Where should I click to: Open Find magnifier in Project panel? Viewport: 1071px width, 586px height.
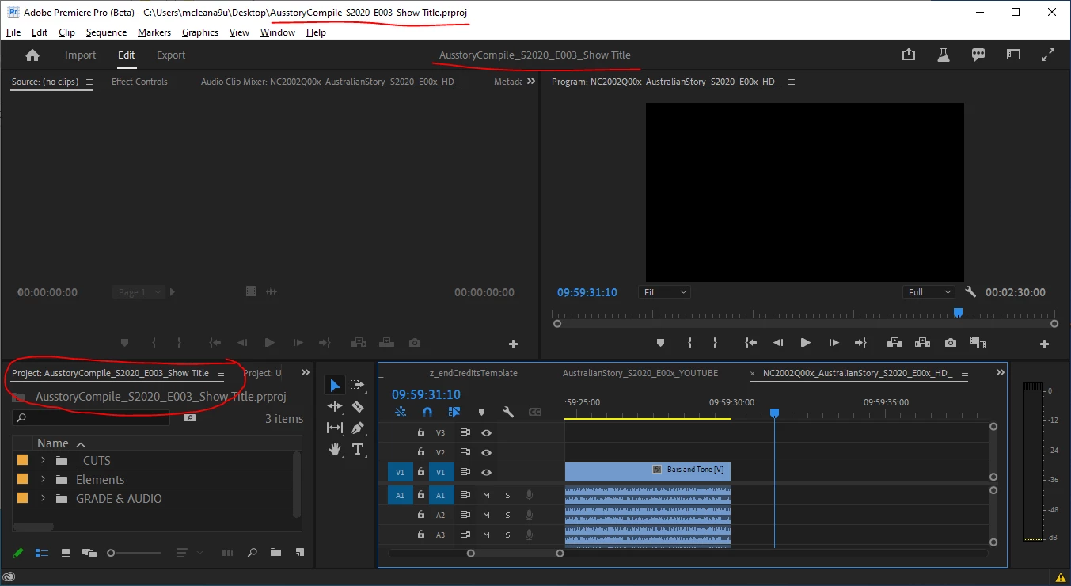(252, 552)
